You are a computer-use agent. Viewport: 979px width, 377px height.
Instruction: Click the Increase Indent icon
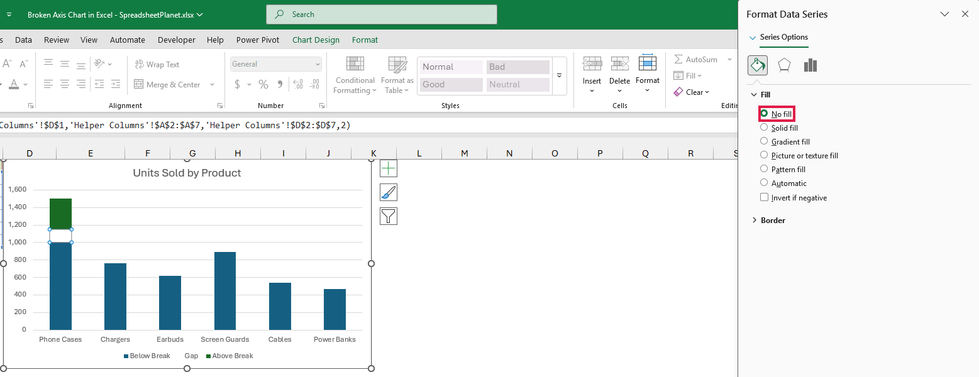coord(116,84)
